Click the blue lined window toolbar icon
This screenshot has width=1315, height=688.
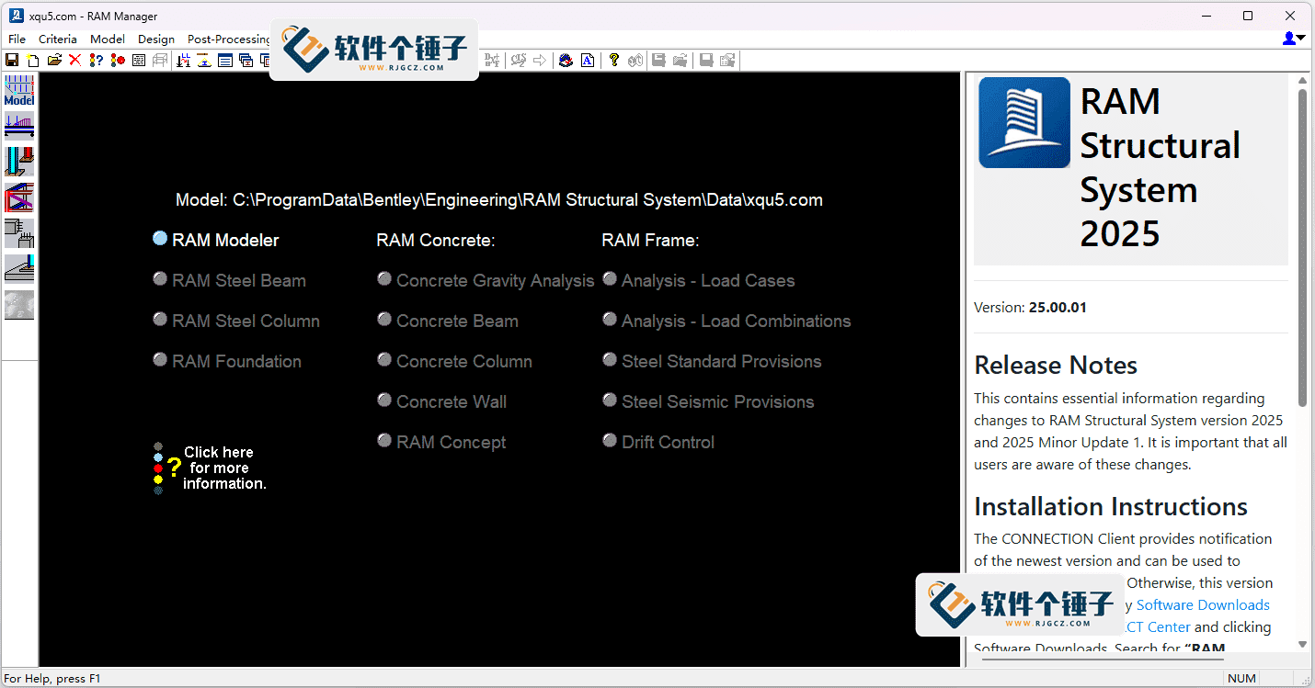pos(225,61)
